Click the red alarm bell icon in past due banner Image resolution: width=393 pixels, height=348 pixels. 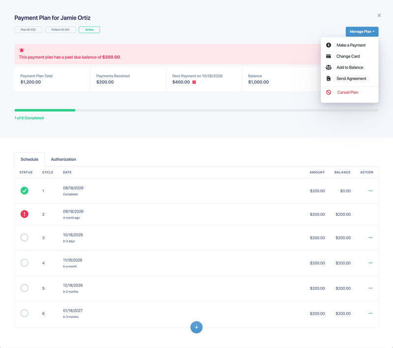coord(22,50)
